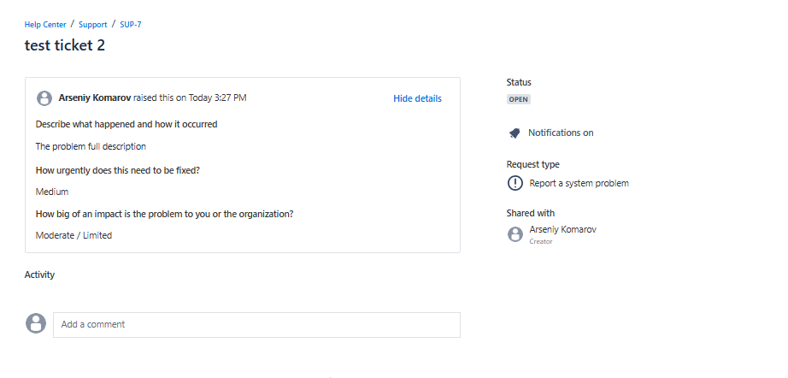This screenshot has width=788, height=378.
Task: Click the OPEN status badge
Action: [518, 99]
